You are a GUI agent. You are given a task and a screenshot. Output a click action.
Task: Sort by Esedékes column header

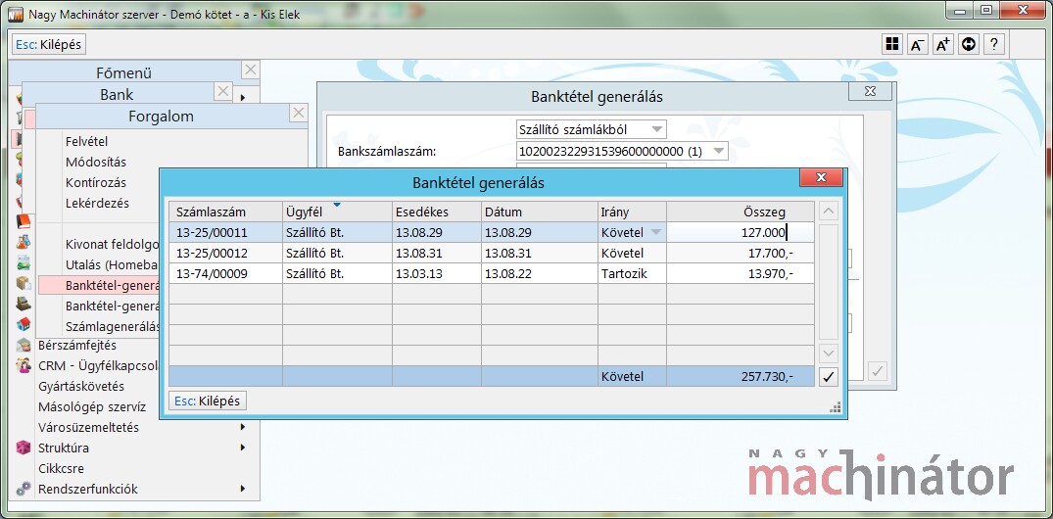click(x=437, y=212)
